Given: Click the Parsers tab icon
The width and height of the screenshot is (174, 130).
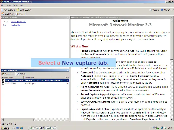Looking at the screenshot, I should 17,14.
